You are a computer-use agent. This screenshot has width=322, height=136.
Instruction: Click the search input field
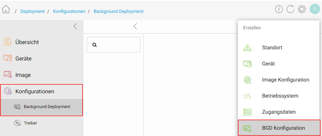[x=113, y=45]
